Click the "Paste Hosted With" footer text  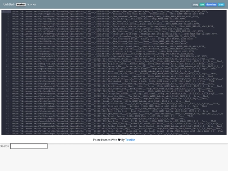point(105,140)
